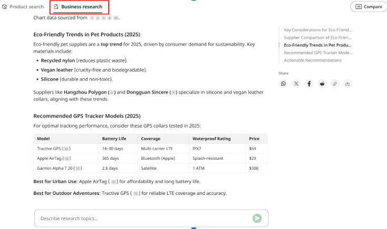Send the research query with green arrow
Screen dimensions: 387x229
pos(257,218)
